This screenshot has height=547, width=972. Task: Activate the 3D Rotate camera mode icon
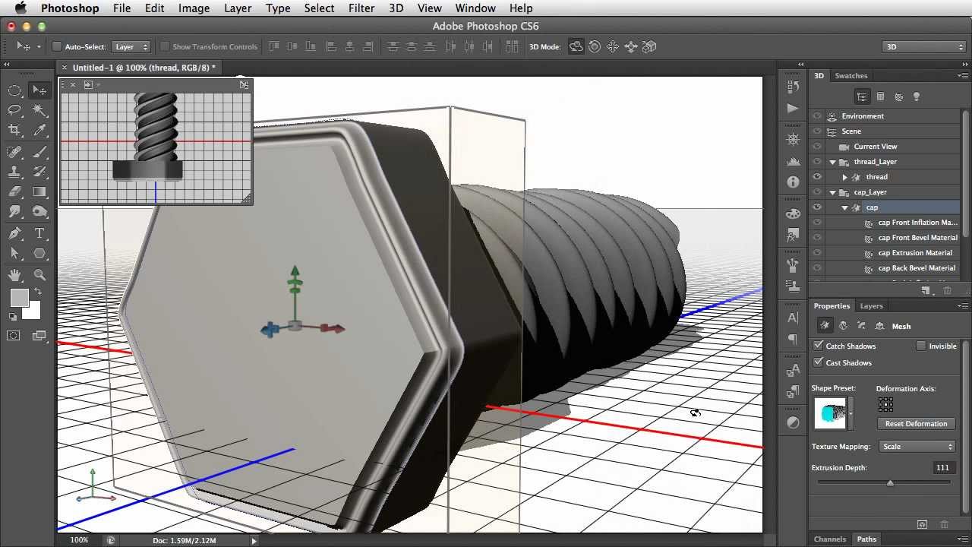(576, 46)
